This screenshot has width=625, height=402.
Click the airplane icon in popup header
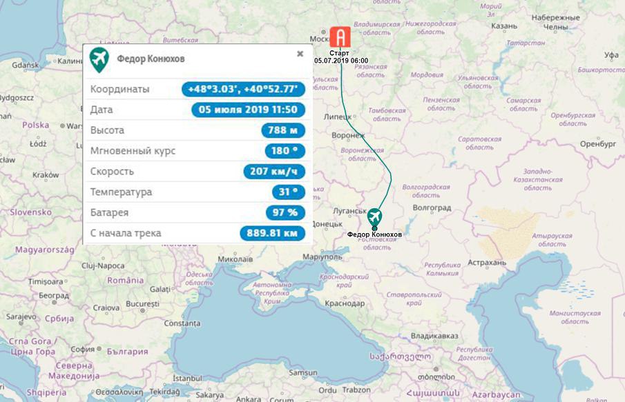point(99,59)
